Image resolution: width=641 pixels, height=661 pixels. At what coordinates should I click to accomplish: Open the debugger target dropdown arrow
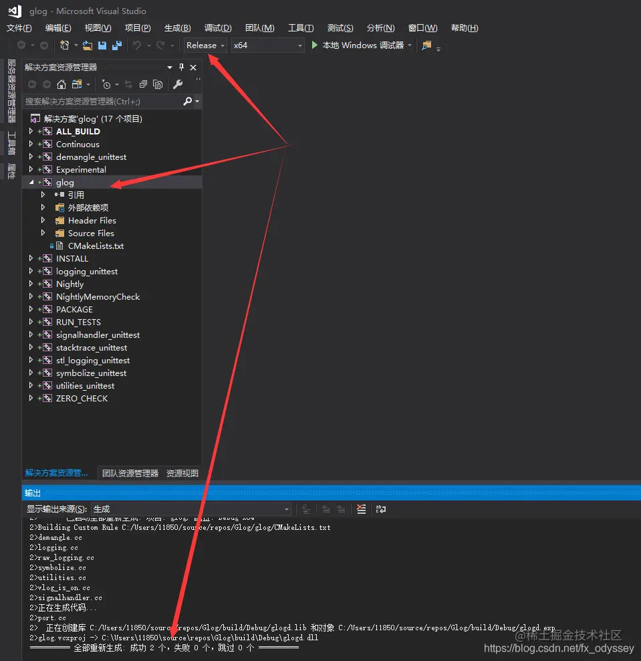(410, 45)
